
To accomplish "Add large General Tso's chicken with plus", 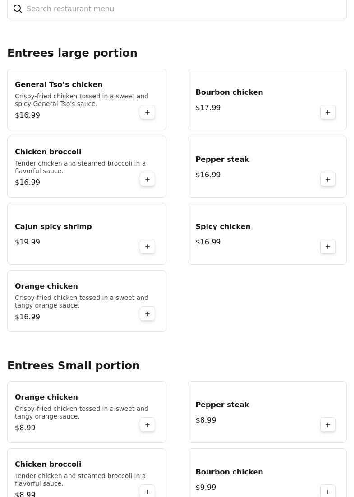I will [x=147, y=112].
